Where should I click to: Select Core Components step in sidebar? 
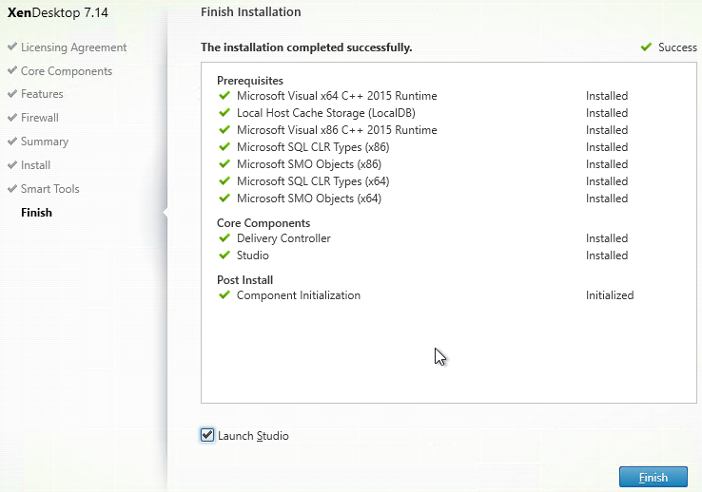click(67, 71)
